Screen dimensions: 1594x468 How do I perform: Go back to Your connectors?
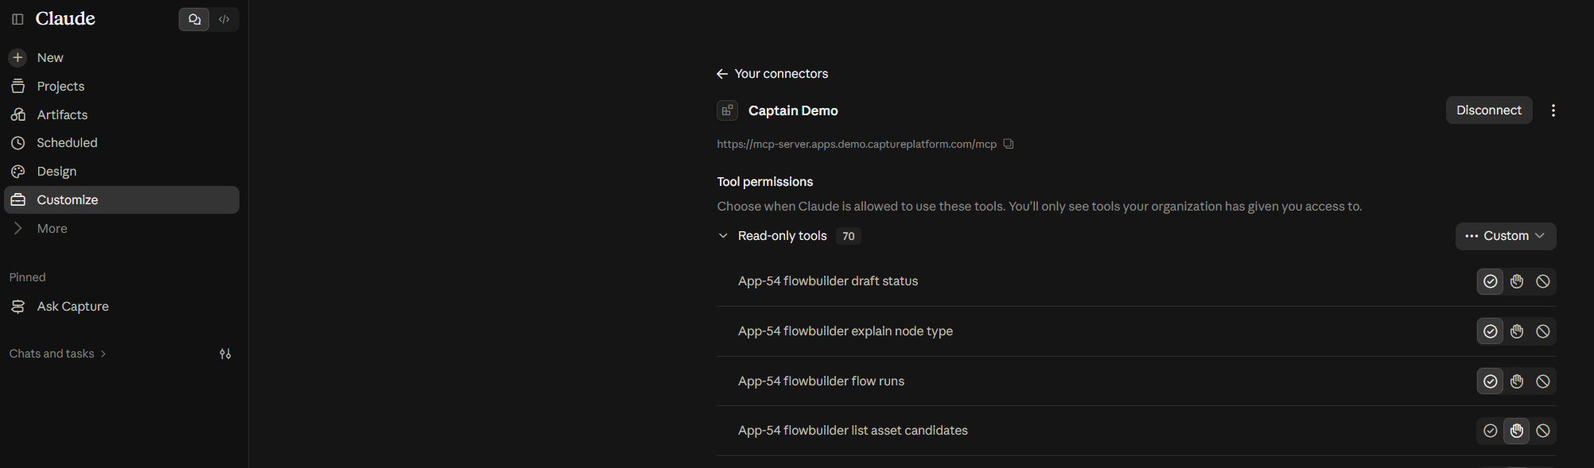click(772, 74)
